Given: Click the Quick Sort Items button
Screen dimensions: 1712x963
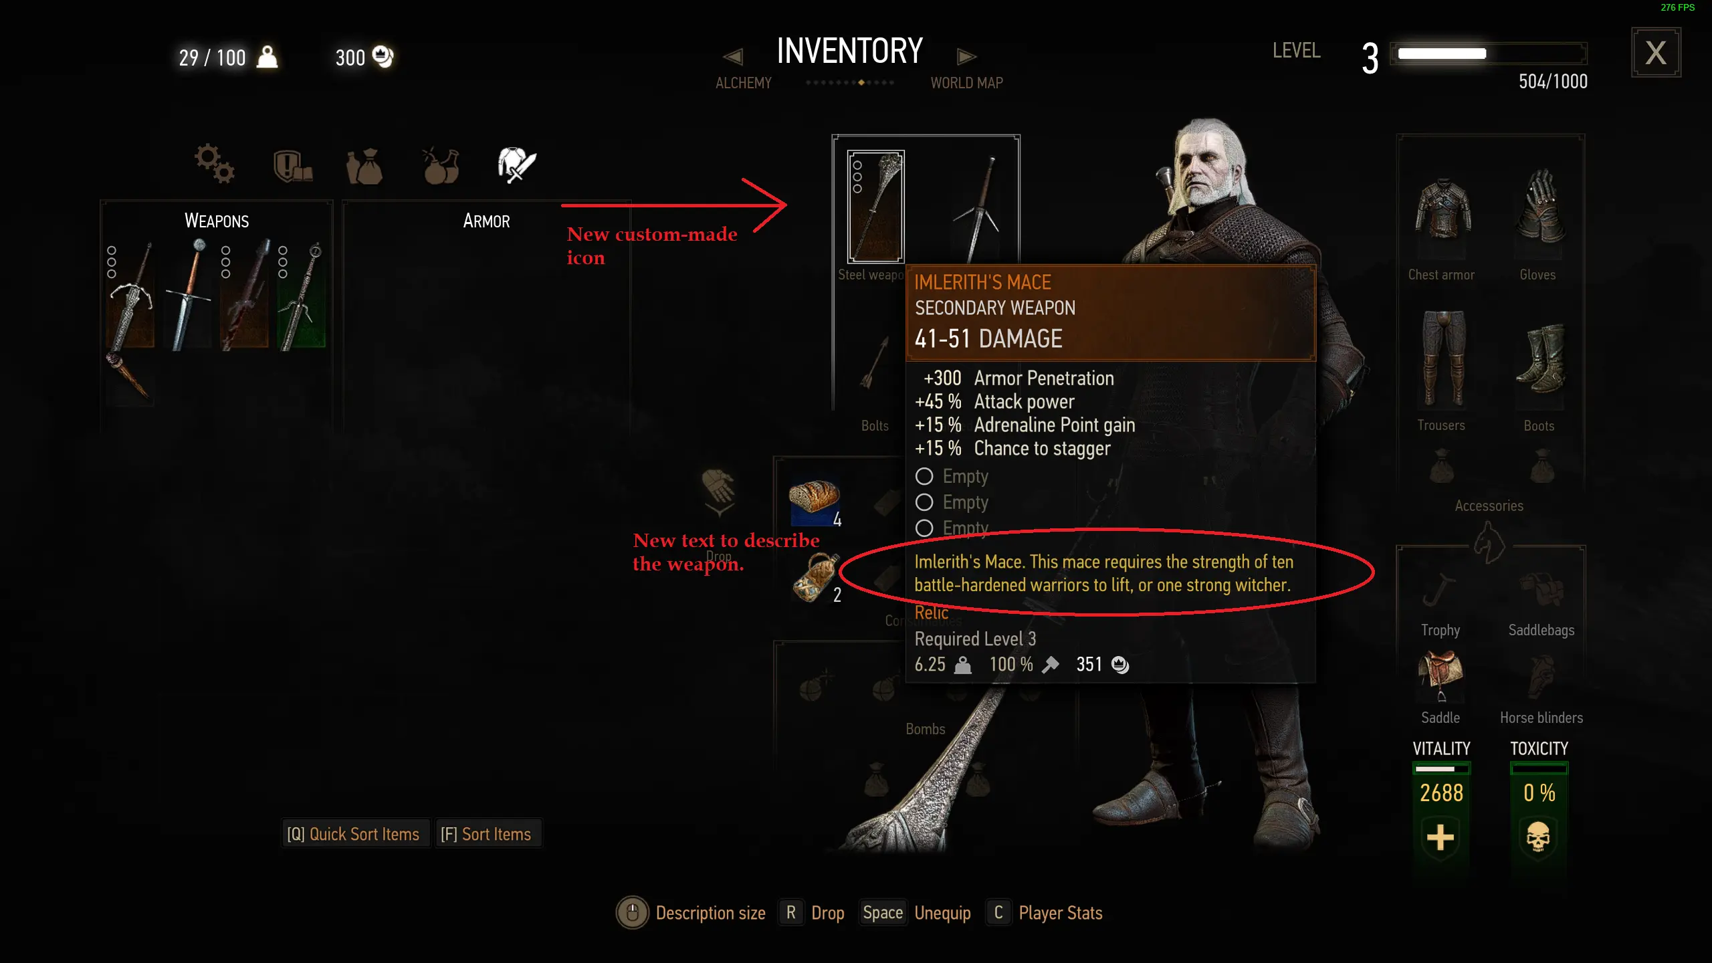Looking at the screenshot, I should [354, 834].
